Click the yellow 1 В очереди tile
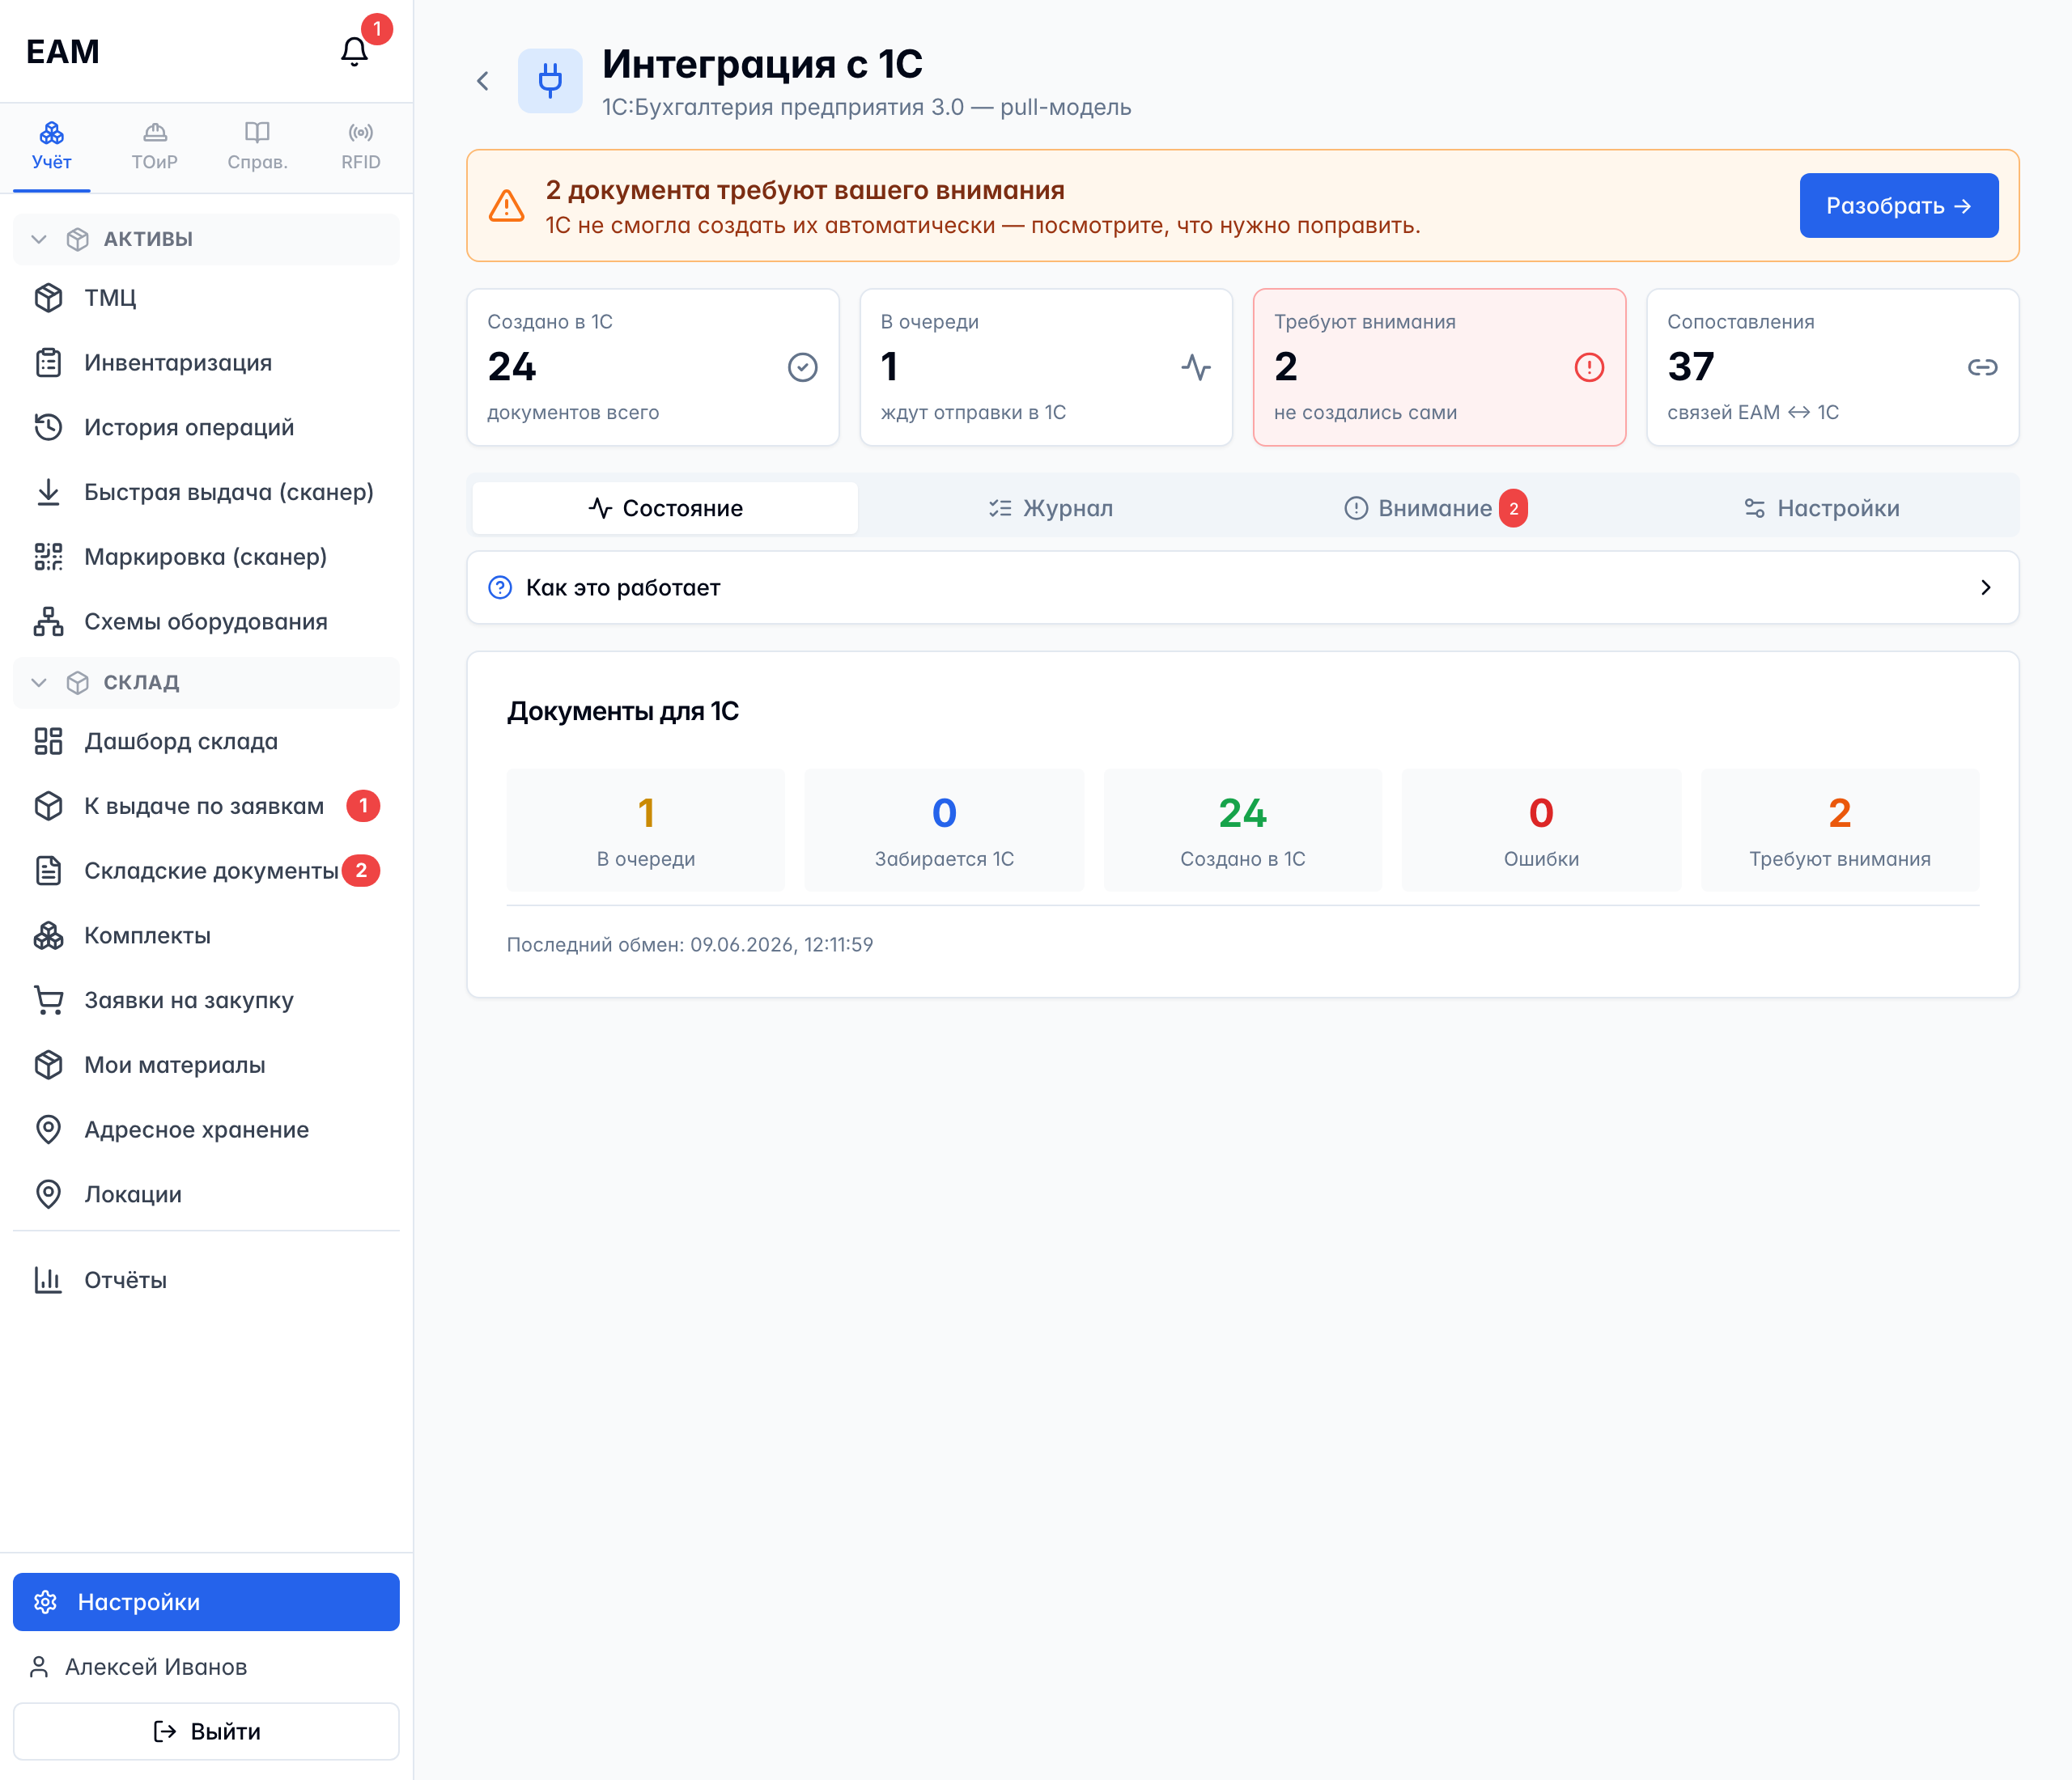The image size is (2072, 1780). [x=646, y=829]
